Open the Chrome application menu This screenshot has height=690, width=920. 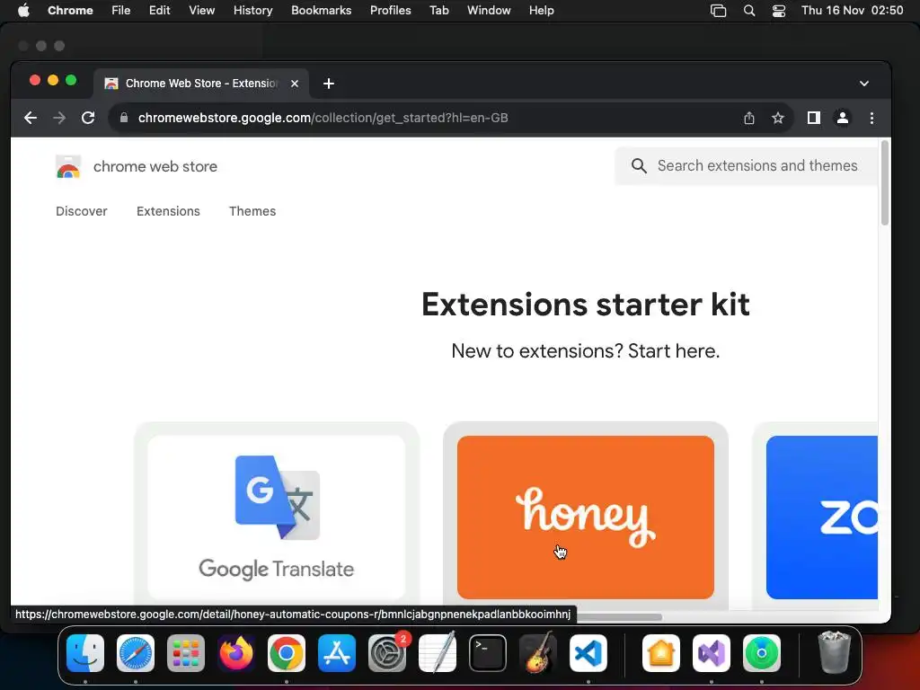[x=70, y=11]
